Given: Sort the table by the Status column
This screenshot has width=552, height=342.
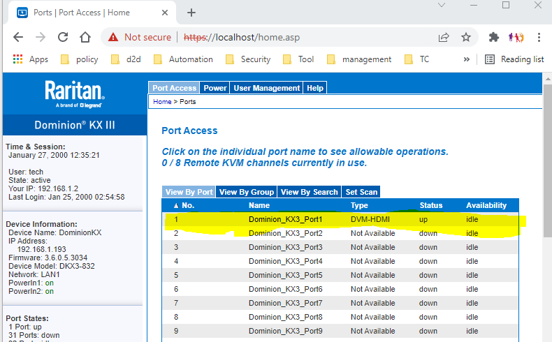Looking at the screenshot, I should click(431, 205).
